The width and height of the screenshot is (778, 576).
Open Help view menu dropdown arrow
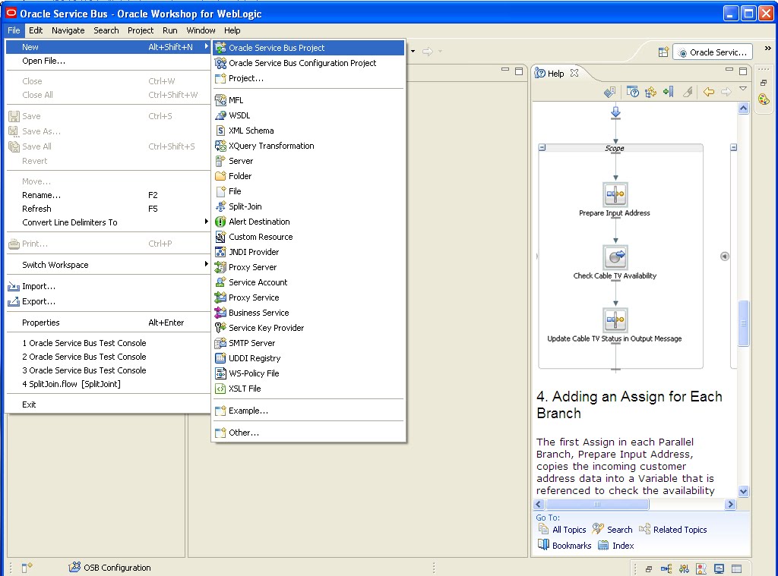click(743, 89)
